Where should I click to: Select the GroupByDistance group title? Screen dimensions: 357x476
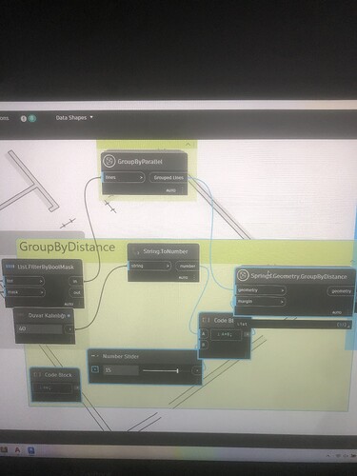coord(68,247)
